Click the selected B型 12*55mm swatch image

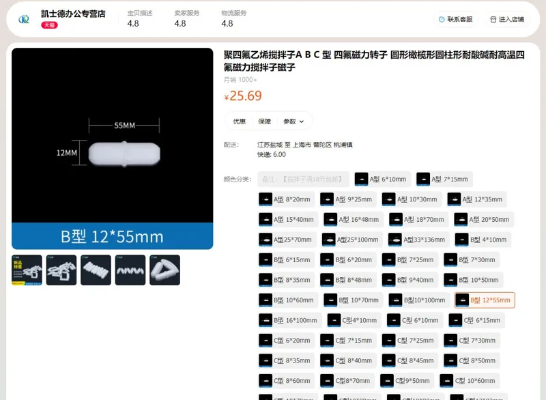click(x=462, y=300)
